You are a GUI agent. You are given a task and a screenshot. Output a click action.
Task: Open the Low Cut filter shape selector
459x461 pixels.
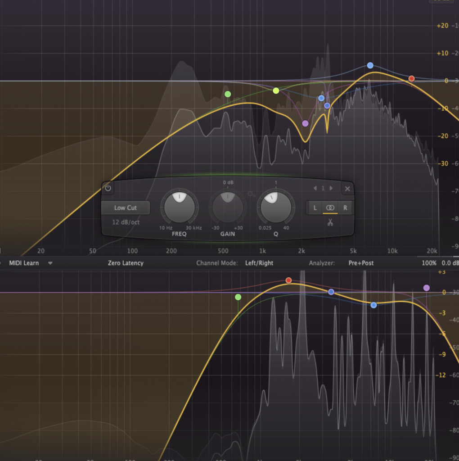(126, 208)
